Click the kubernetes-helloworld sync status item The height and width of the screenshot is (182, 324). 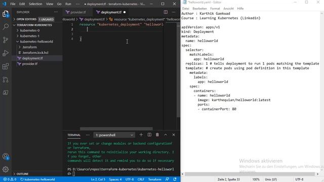tap(37, 179)
